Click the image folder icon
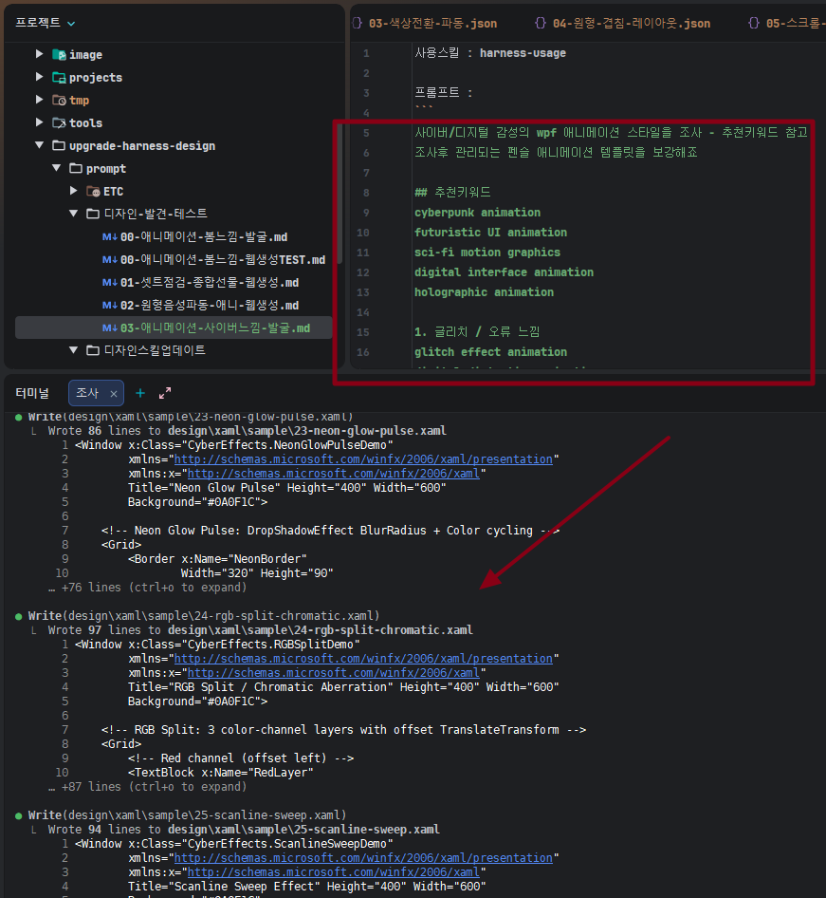The image size is (826, 898). [59, 55]
